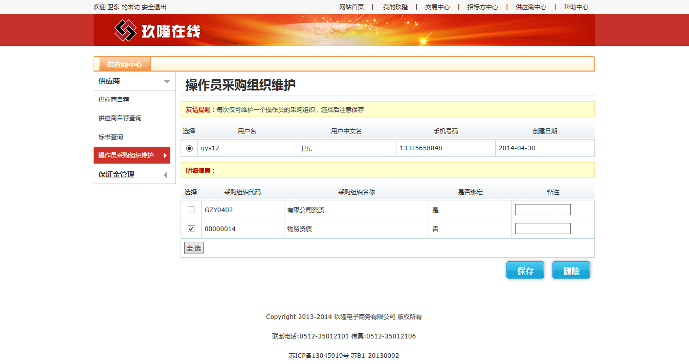The image size is (689, 364).
Task: Open 我的玖隆 in top navigation
Action: pos(395,7)
